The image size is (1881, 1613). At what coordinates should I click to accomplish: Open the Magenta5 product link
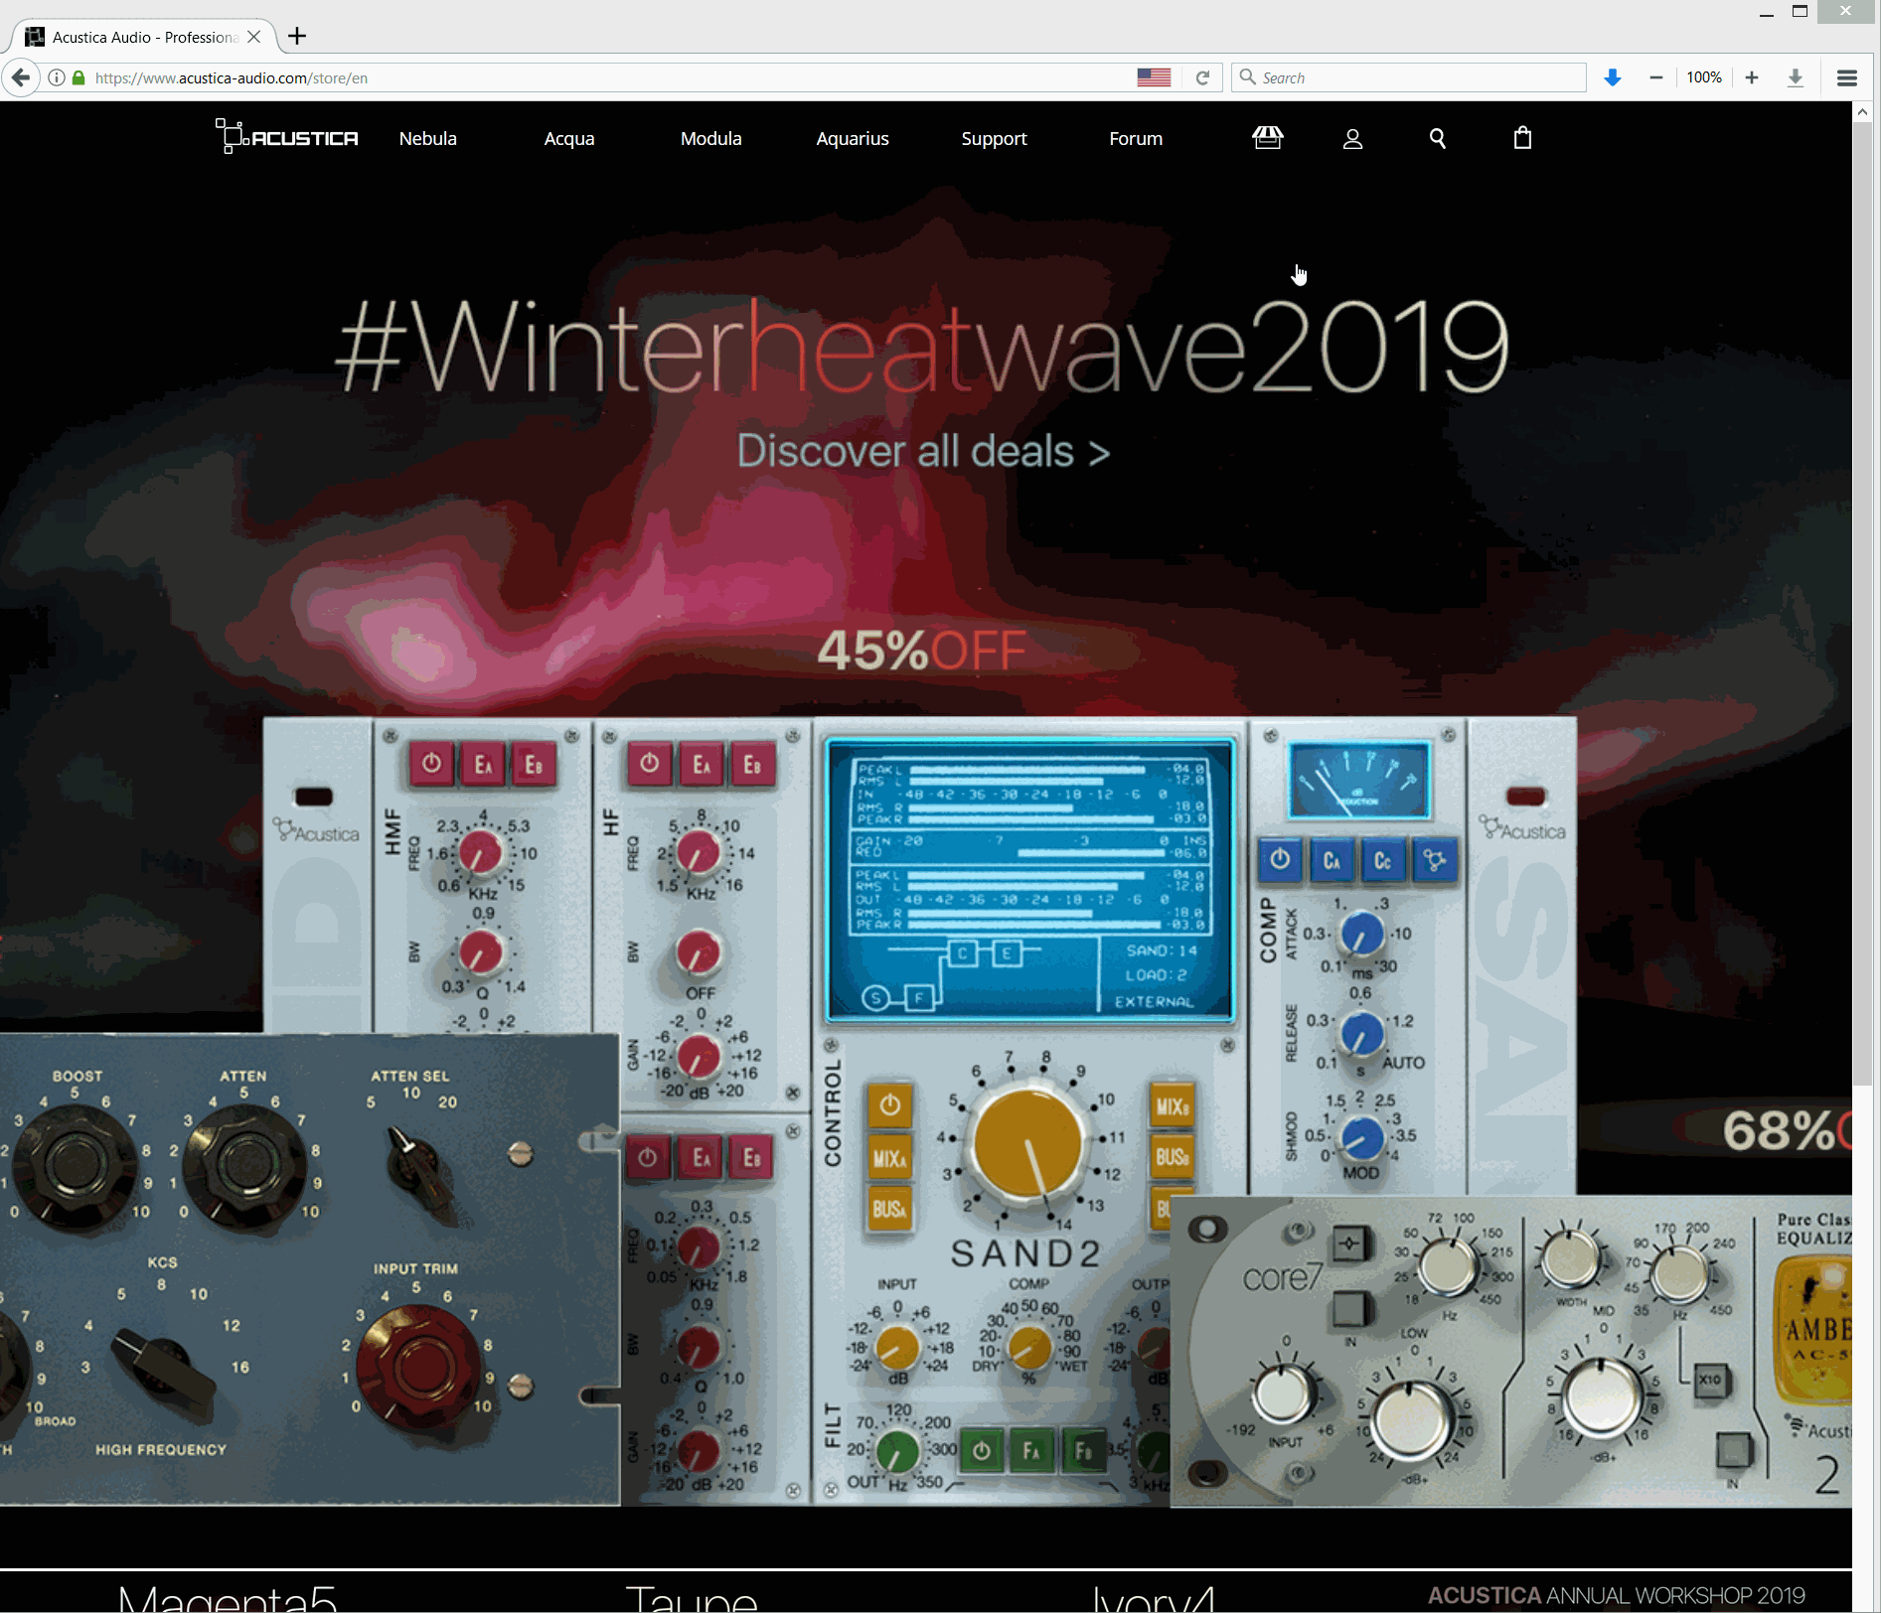pos(228,1597)
